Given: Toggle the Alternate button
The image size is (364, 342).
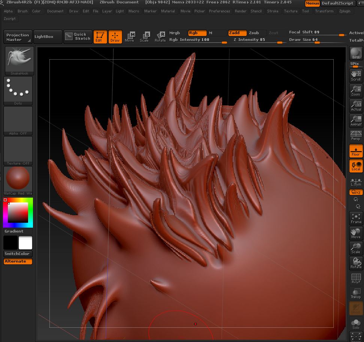Looking at the screenshot, I should pos(18,261).
